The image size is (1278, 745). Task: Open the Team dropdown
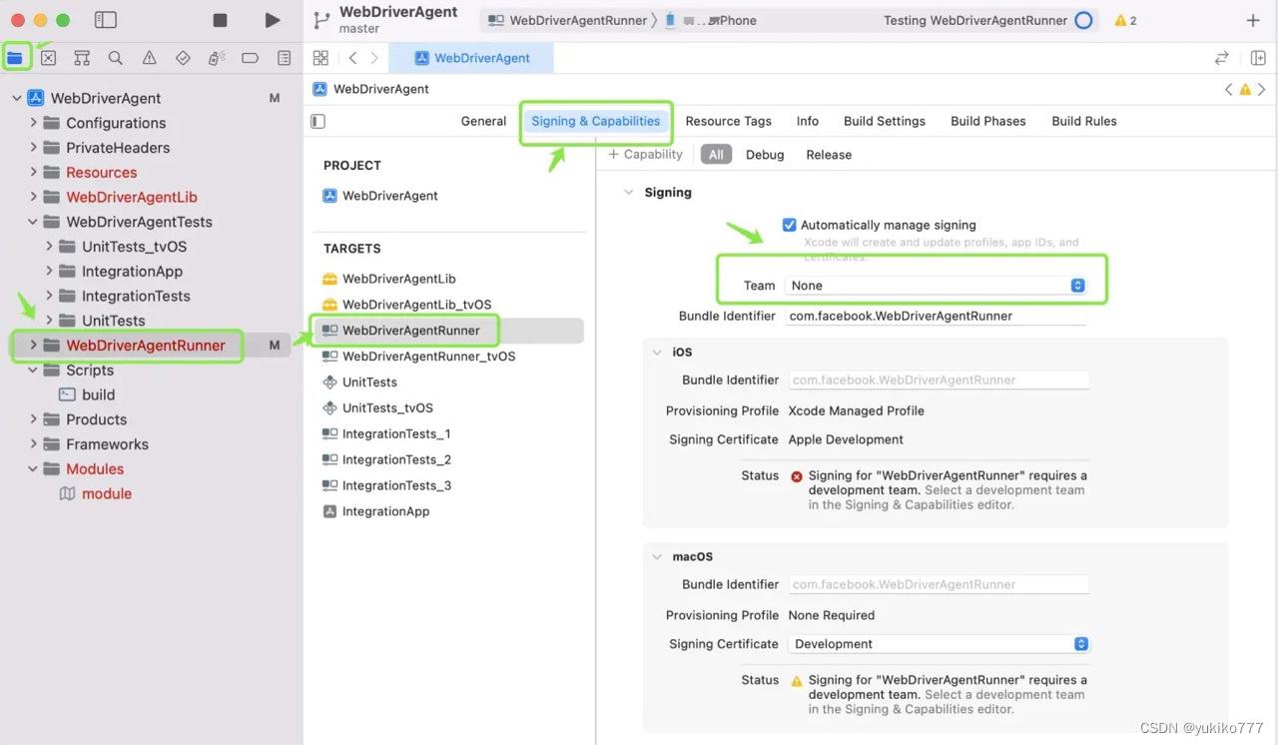point(937,286)
